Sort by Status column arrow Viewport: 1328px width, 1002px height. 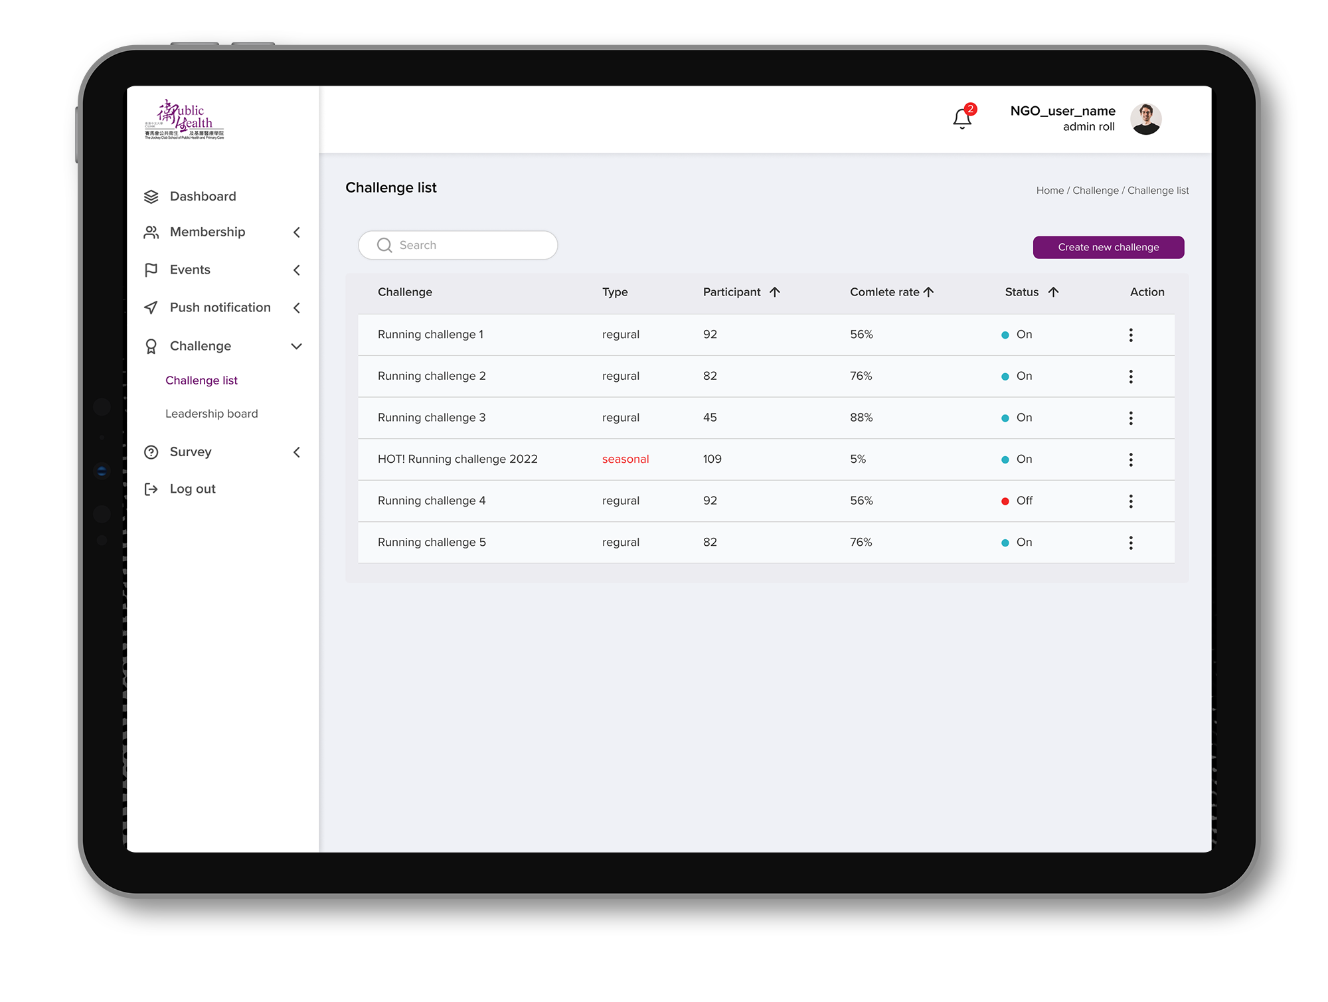(x=1053, y=292)
